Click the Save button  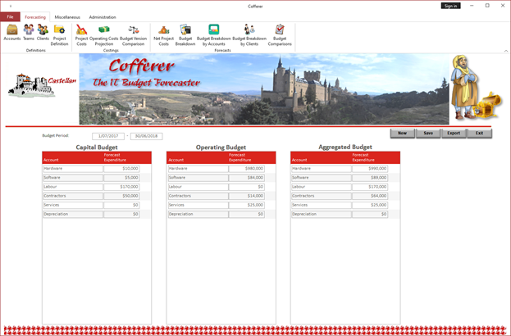(428, 133)
